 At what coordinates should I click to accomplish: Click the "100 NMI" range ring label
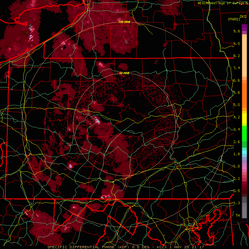click(x=124, y=22)
